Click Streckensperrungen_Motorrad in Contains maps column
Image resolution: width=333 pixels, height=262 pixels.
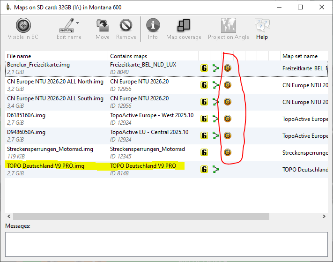click(148, 149)
